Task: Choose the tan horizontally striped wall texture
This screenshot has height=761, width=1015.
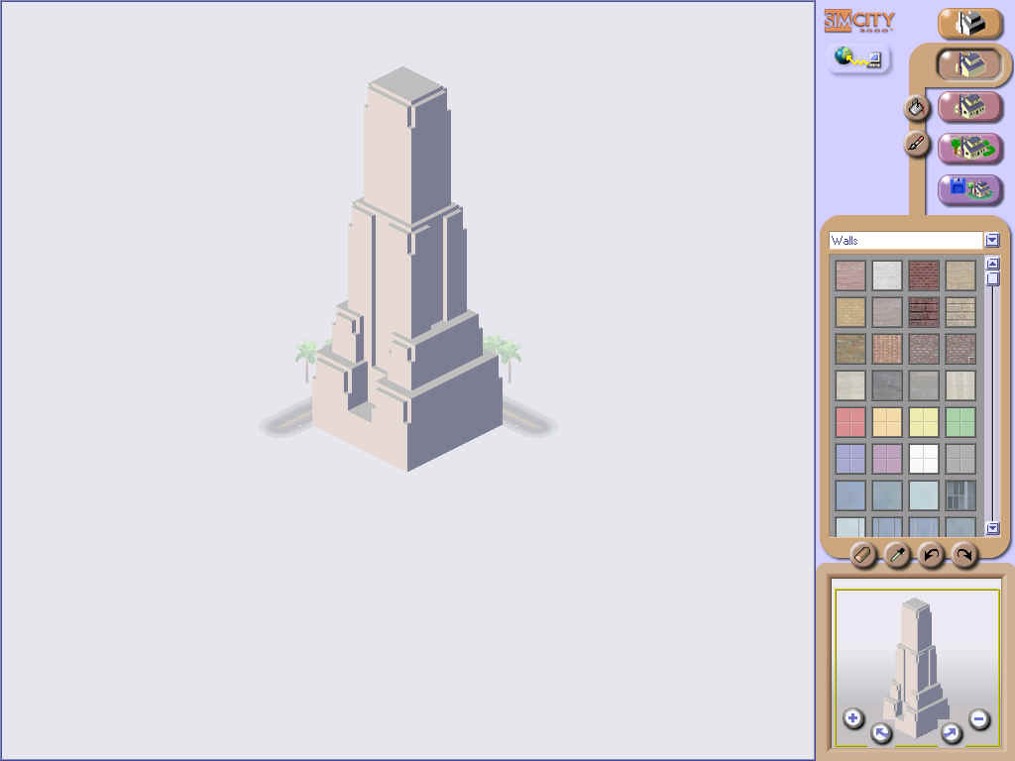Action: [959, 312]
